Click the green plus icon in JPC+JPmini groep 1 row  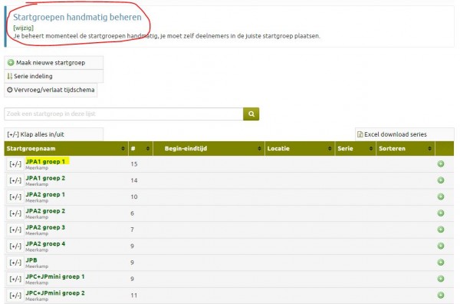tap(441, 279)
